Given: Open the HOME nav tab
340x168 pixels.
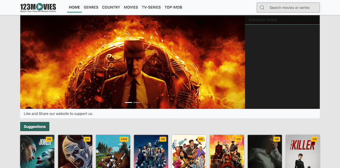Looking at the screenshot, I should [74, 7].
